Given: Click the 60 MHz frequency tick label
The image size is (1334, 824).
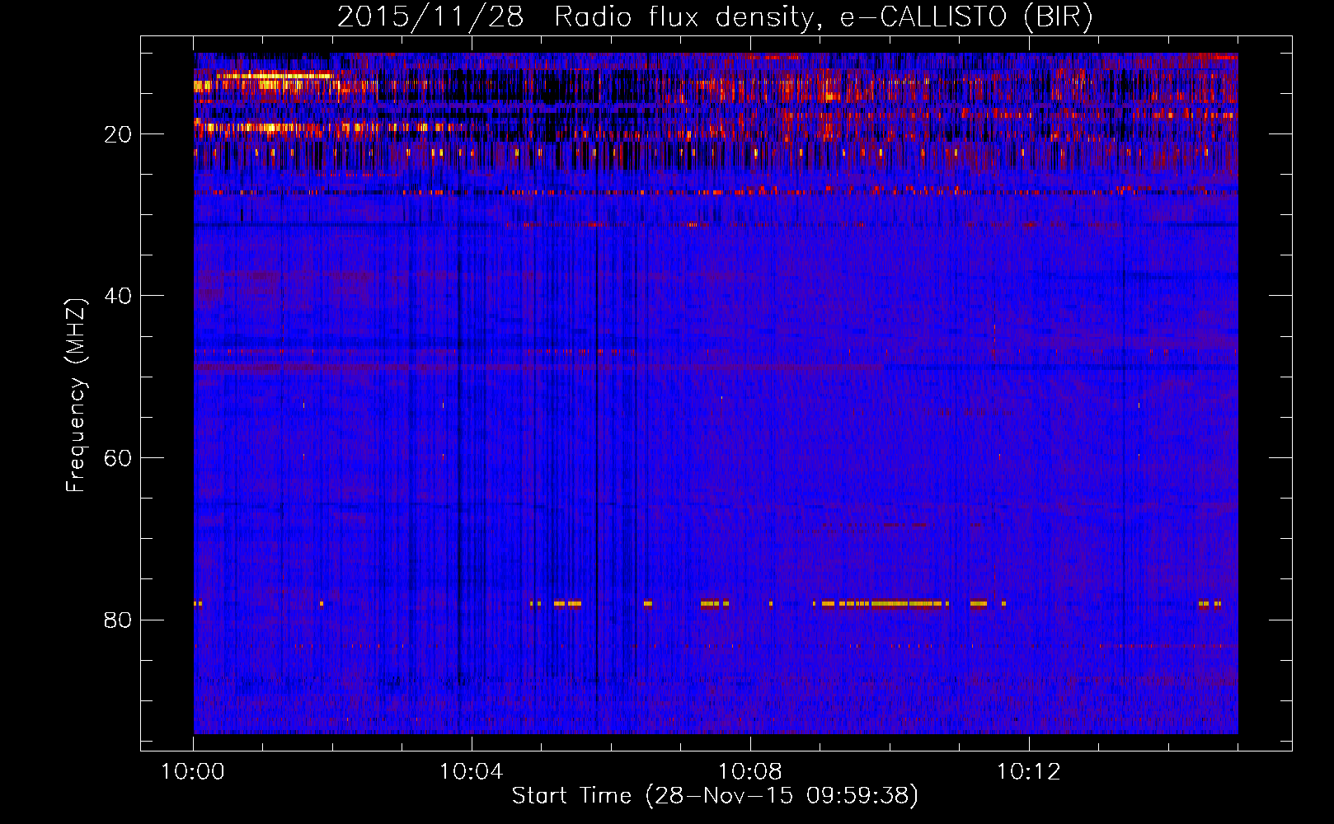Looking at the screenshot, I should pyautogui.click(x=118, y=458).
